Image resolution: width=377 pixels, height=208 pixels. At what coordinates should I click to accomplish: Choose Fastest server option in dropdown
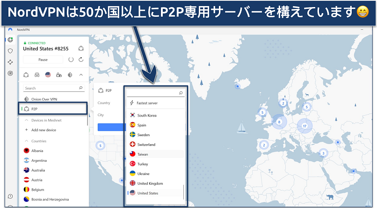[147, 103]
